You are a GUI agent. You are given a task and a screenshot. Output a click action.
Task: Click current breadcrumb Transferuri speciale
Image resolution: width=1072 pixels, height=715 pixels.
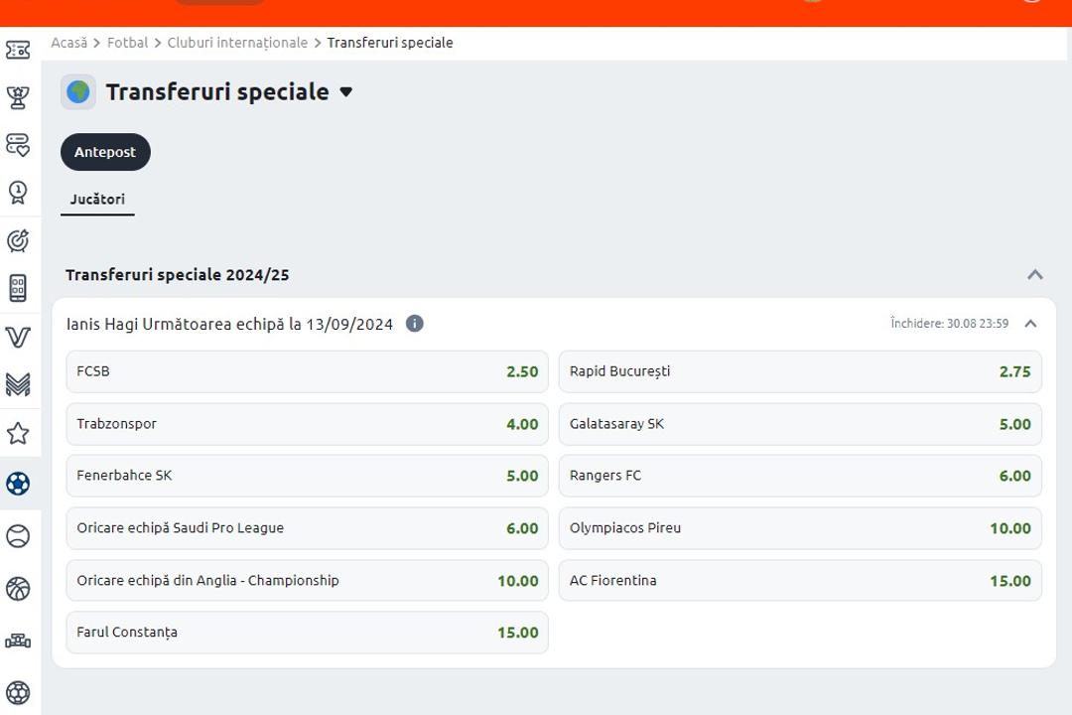tap(390, 43)
